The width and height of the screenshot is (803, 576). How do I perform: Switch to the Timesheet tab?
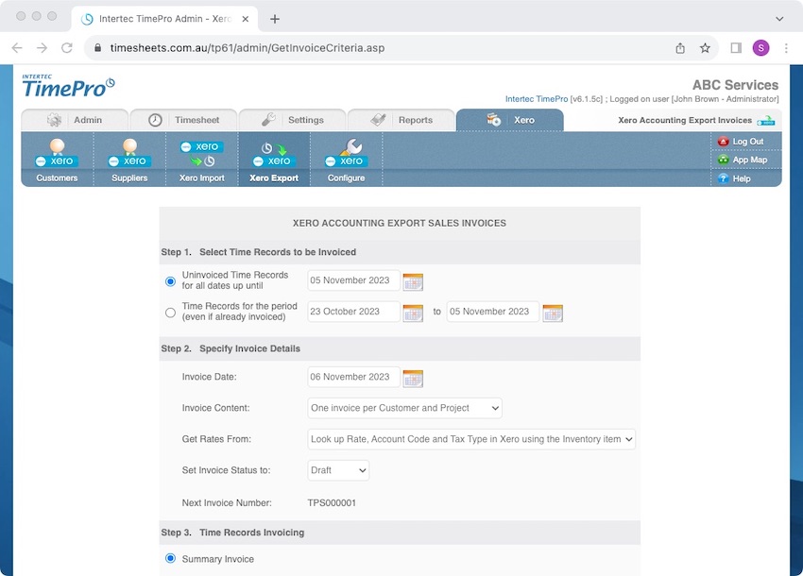coord(184,120)
